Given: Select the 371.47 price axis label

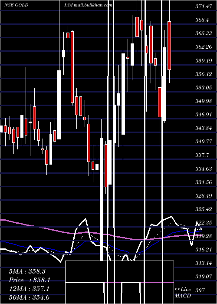Looking at the screenshot, I should pos(204,7).
